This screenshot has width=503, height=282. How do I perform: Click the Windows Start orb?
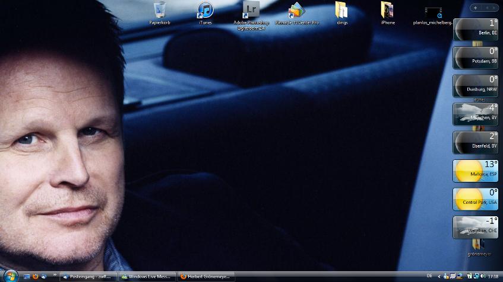pos(10,276)
